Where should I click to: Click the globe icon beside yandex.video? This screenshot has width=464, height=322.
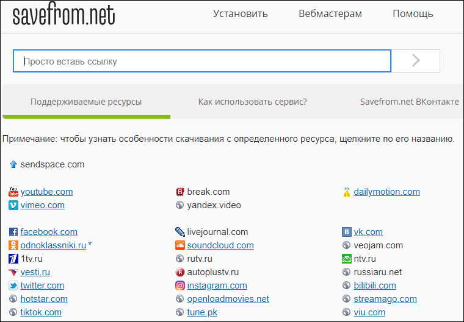[179, 205]
